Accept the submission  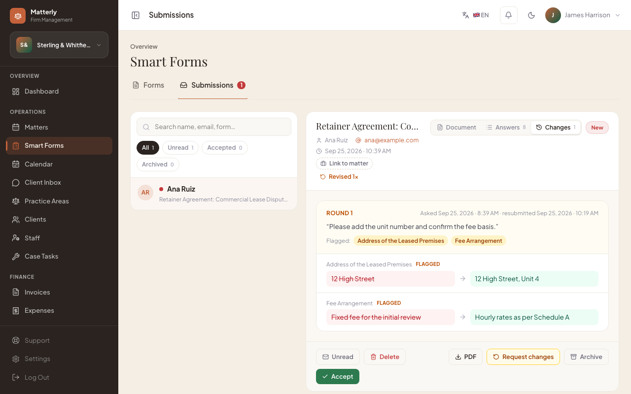pyautogui.click(x=338, y=377)
